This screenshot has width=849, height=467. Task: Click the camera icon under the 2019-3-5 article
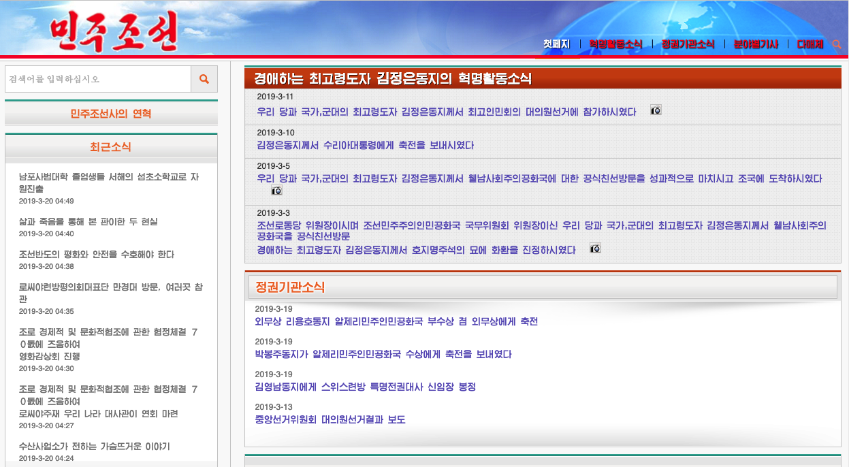coord(276,191)
